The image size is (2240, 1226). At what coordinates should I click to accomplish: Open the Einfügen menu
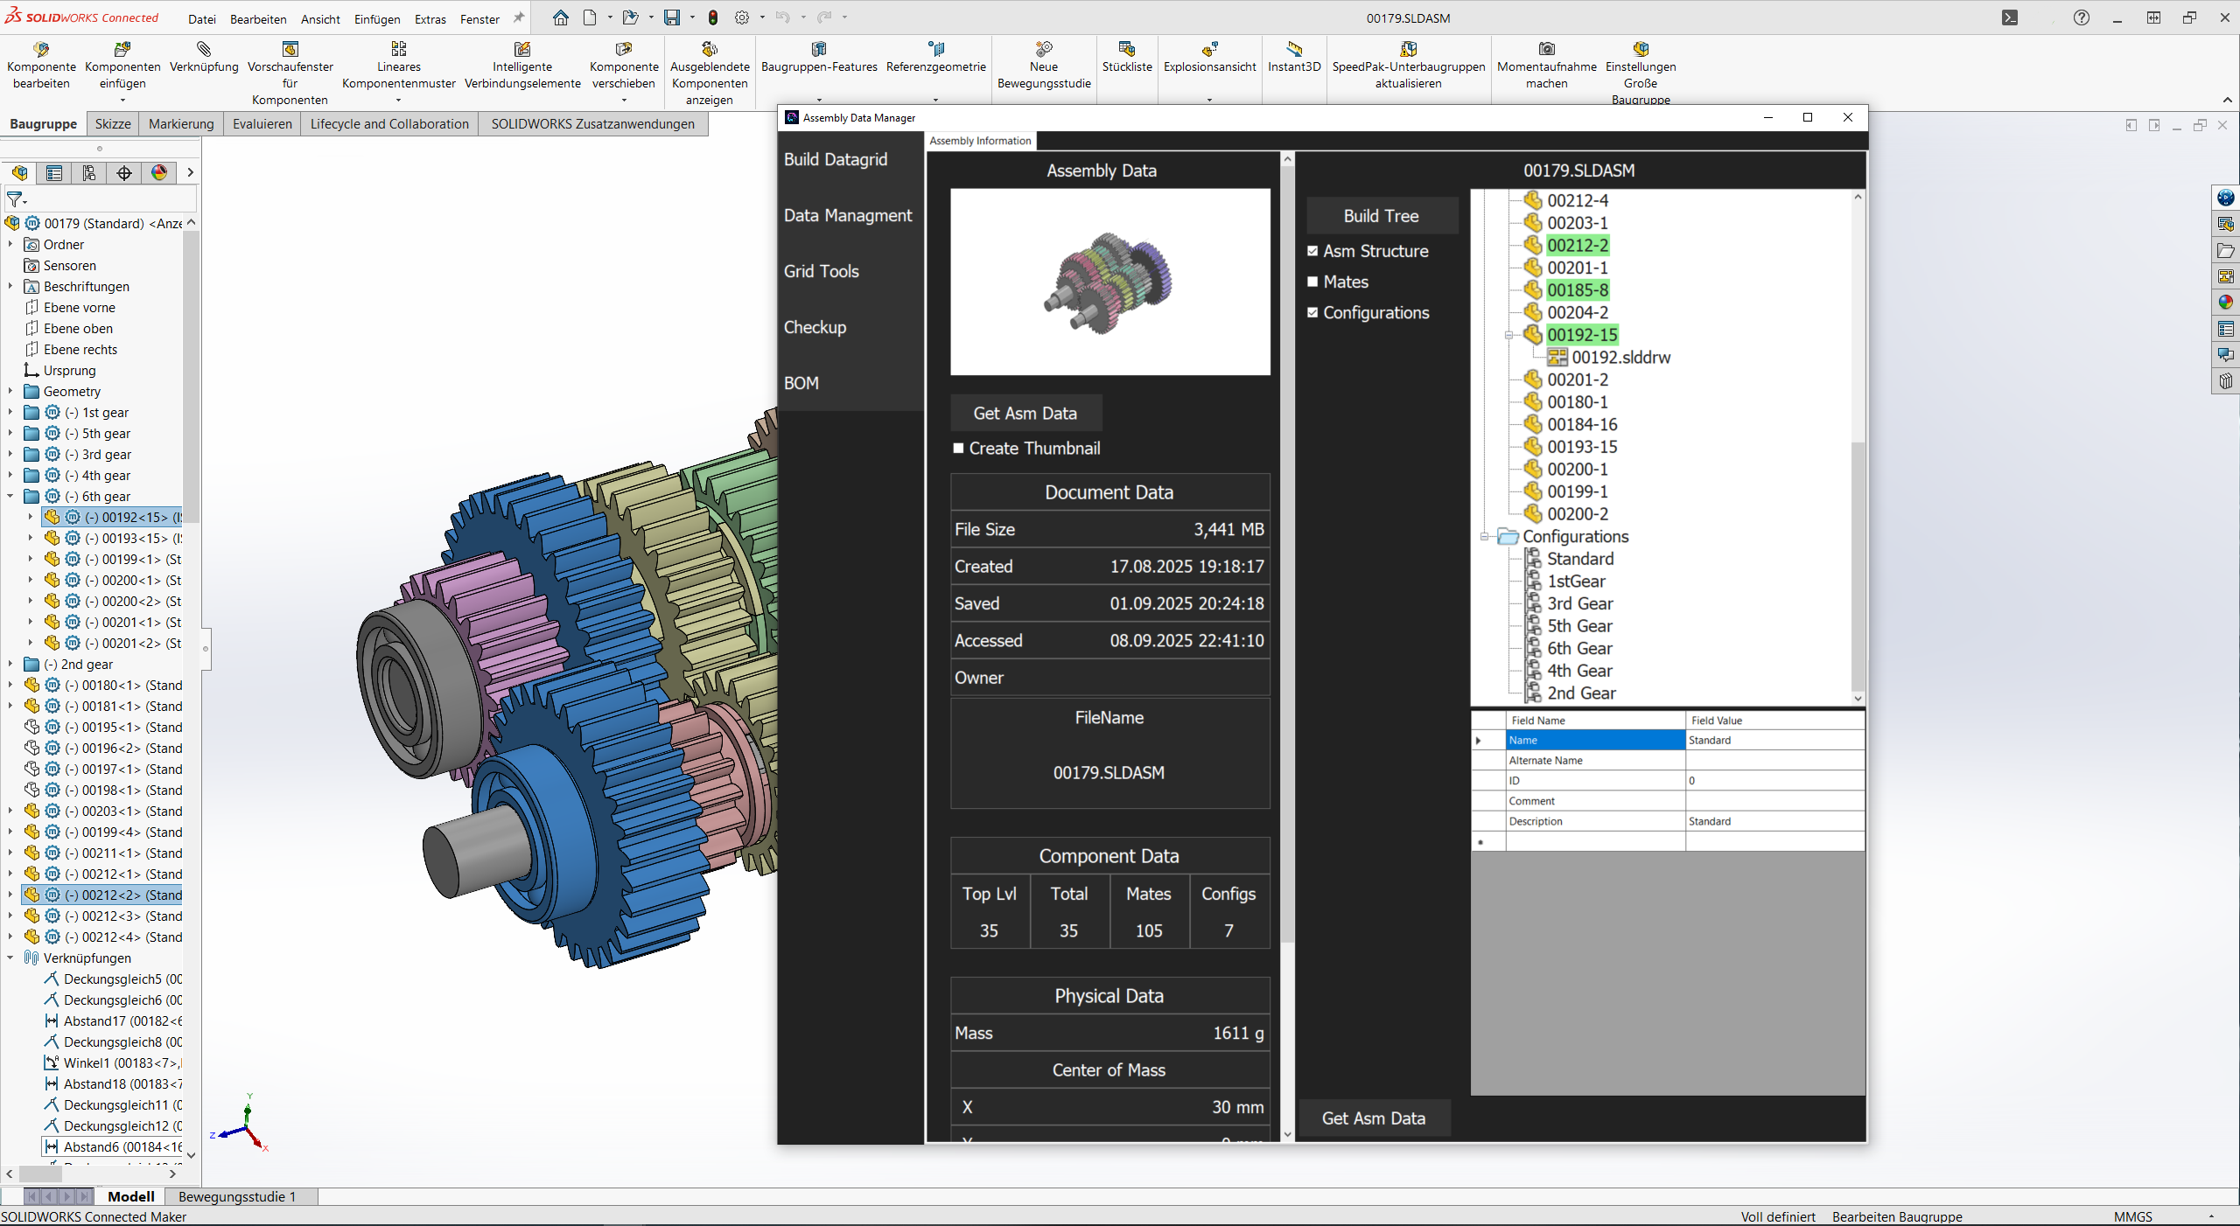tap(377, 19)
